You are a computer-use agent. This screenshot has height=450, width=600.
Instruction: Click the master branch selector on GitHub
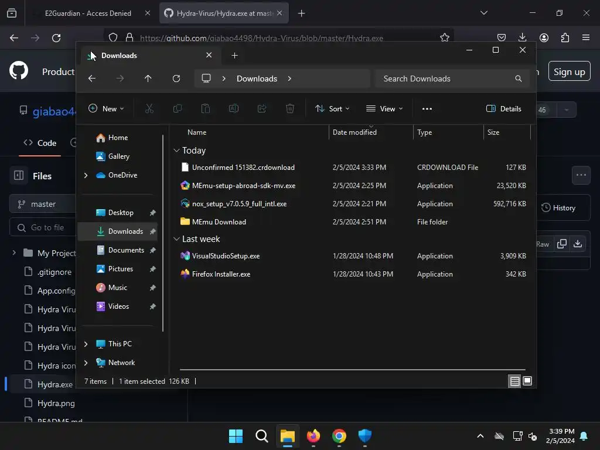coord(42,204)
